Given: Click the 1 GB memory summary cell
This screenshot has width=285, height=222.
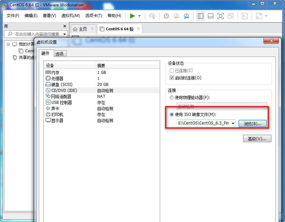Looking at the screenshot, I should coord(101,73).
